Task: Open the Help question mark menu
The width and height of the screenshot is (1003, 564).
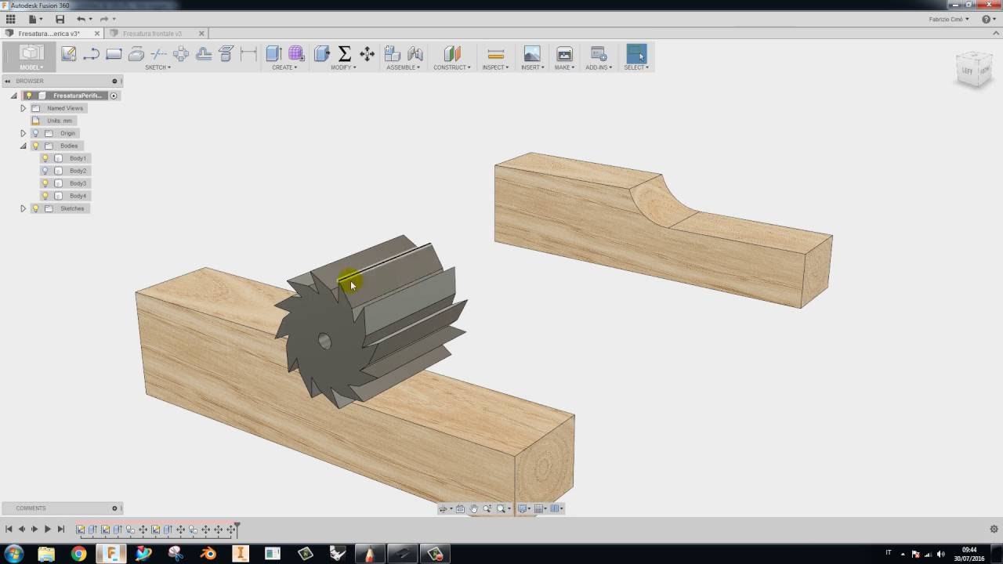Action: pos(987,19)
